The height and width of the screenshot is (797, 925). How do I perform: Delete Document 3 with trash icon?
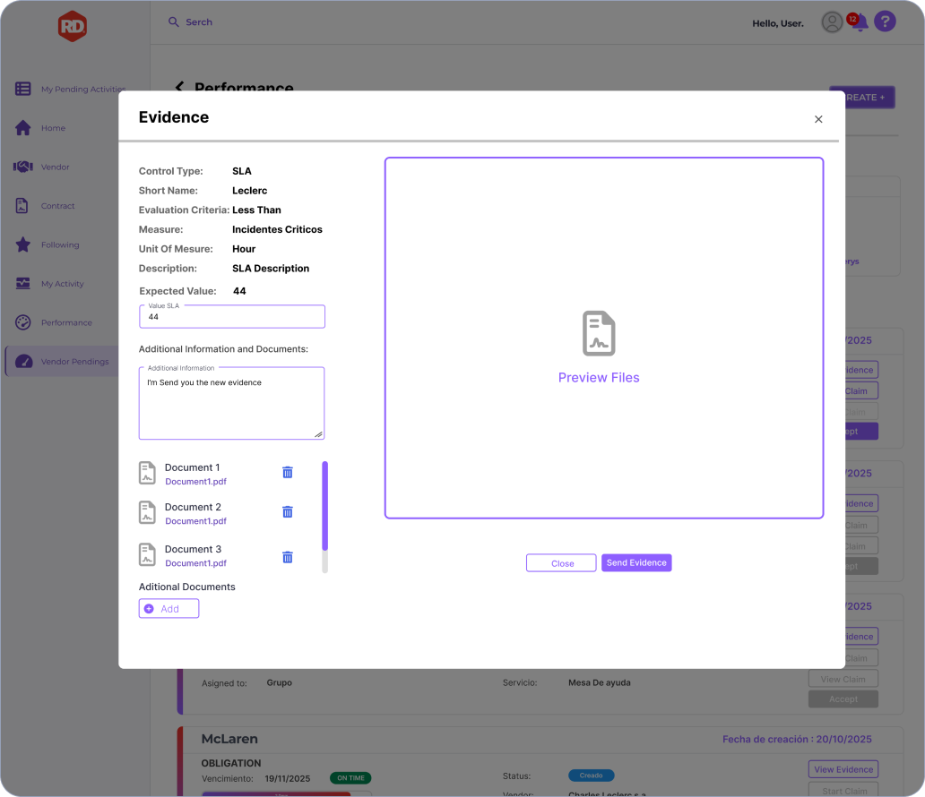(288, 557)
